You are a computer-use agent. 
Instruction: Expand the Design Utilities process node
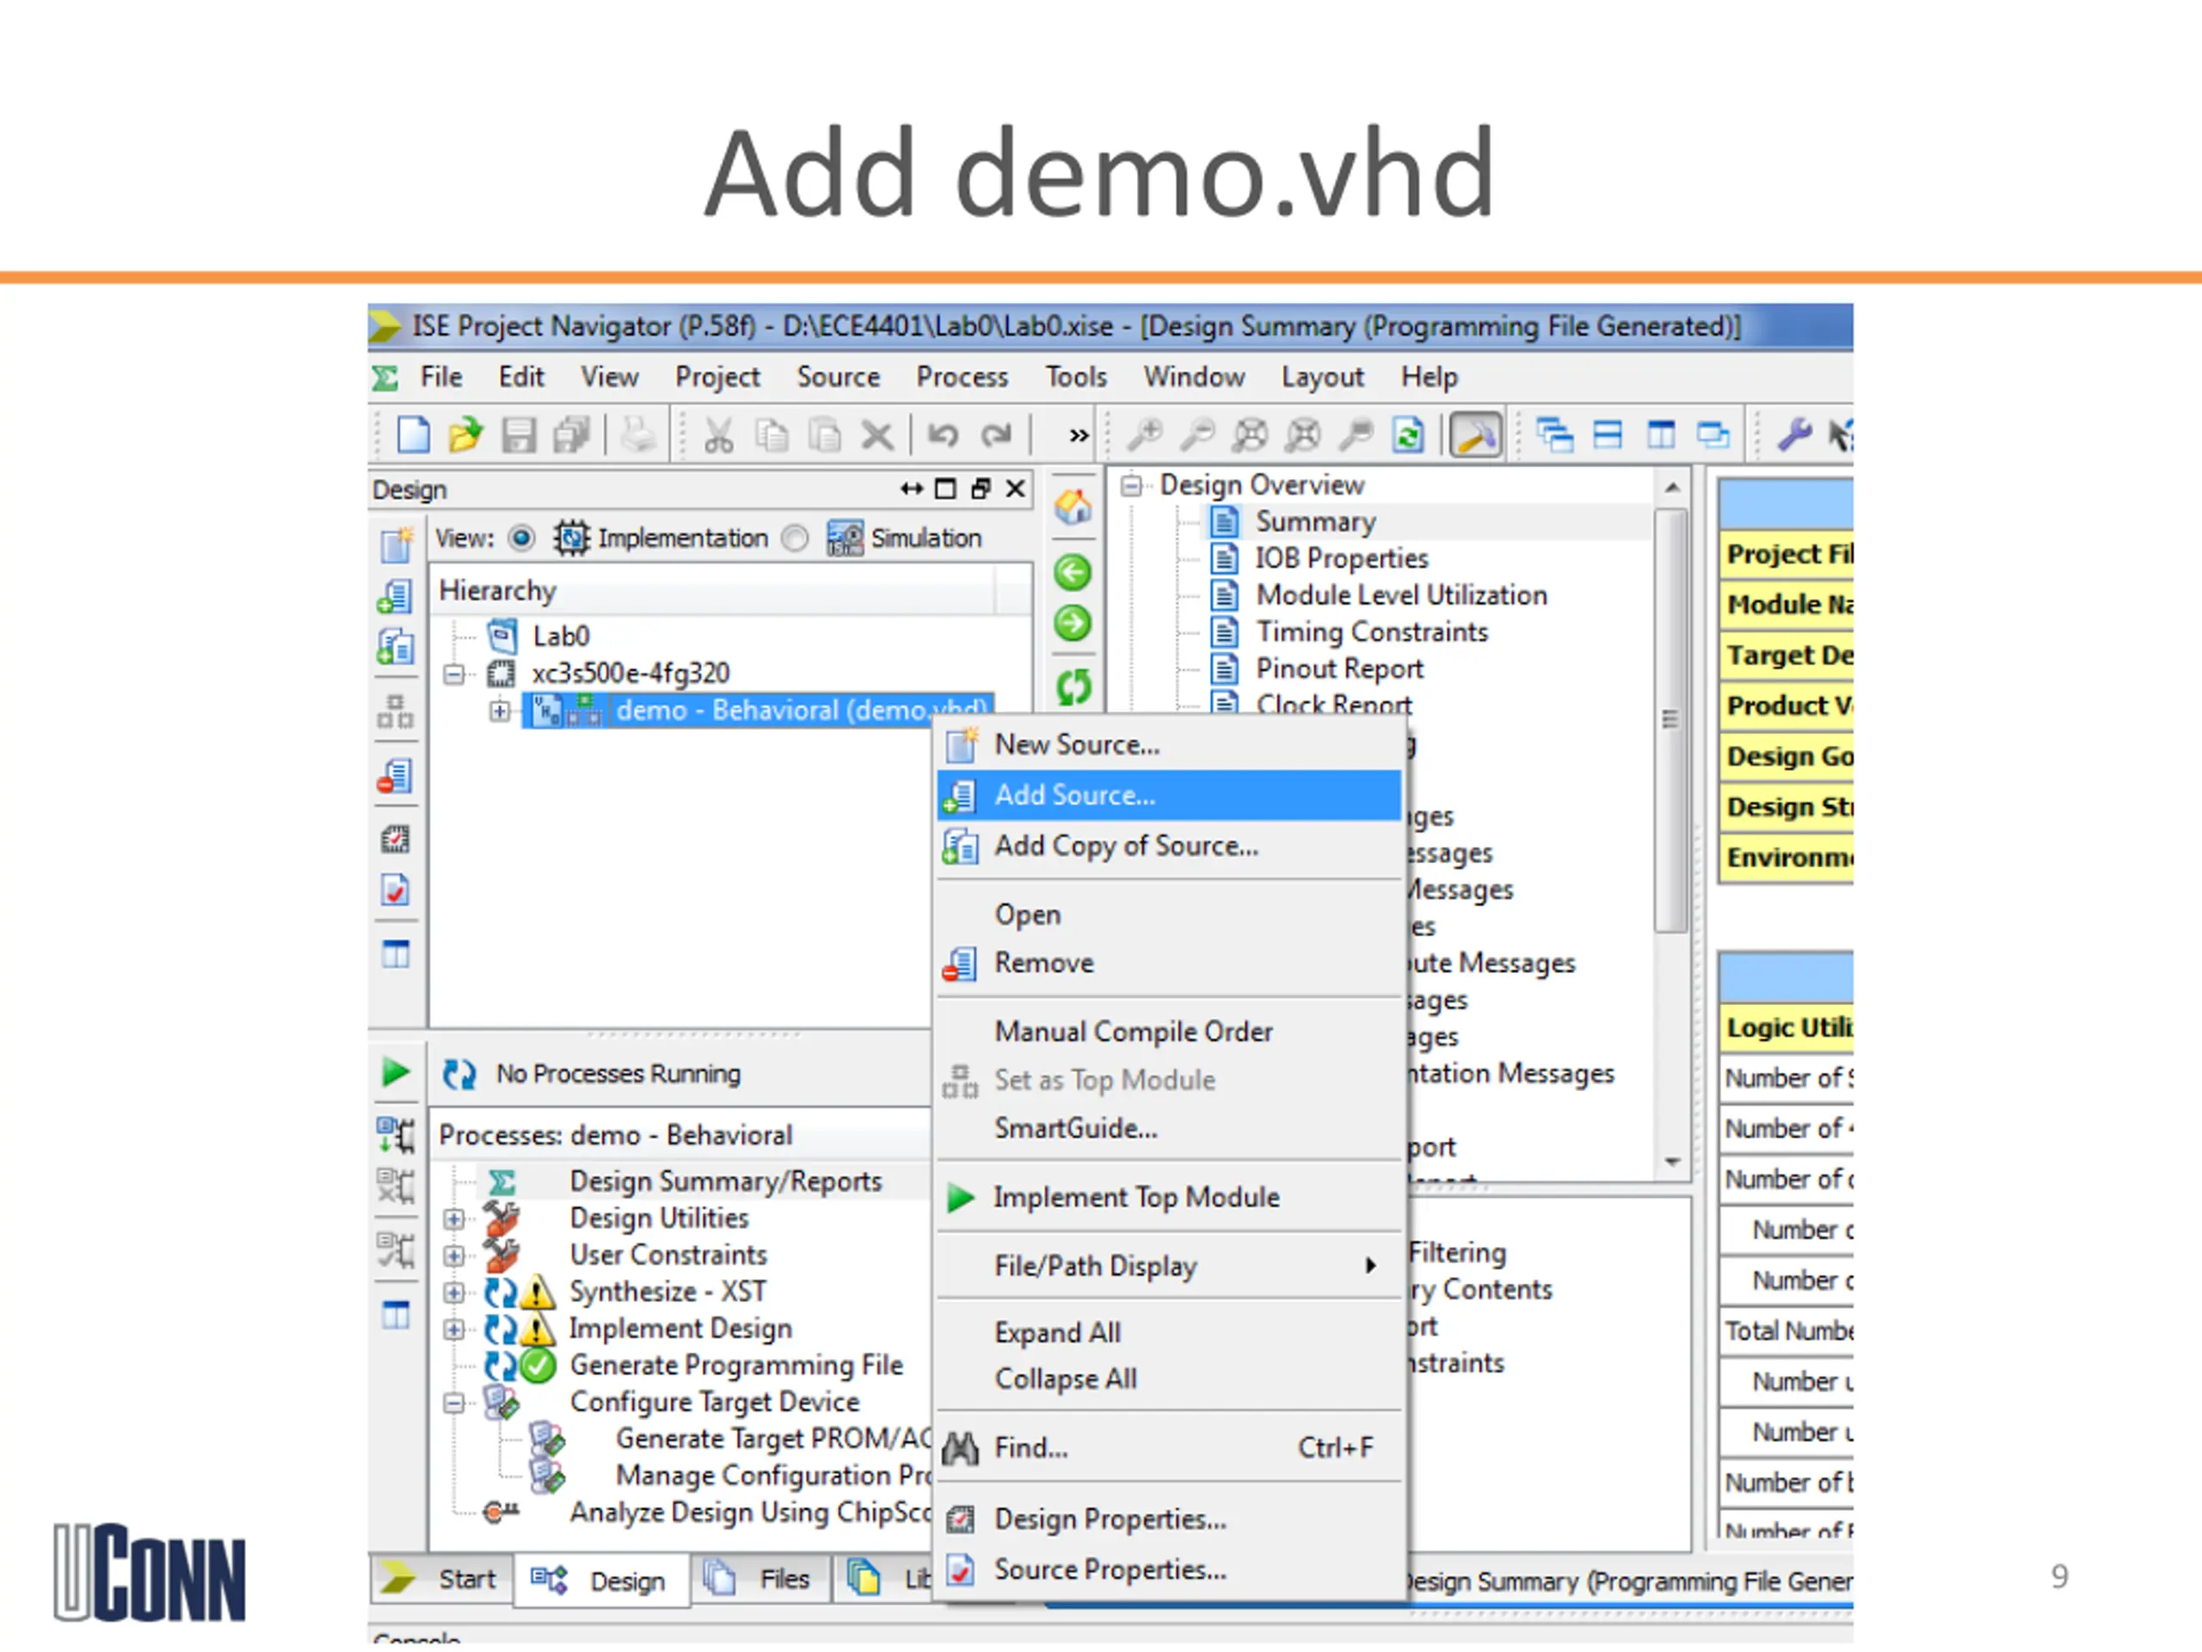click(x=453, y=1219)
